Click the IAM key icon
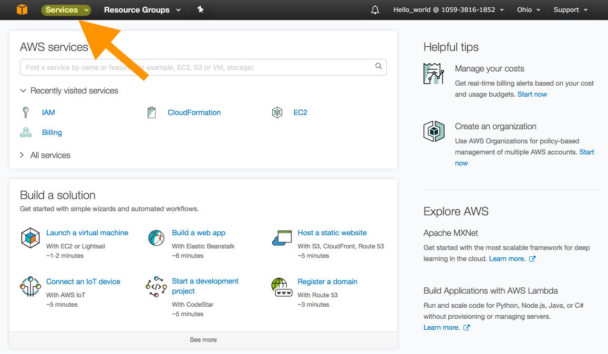Viewport: 608px width, 354px height. coord(26,112)
